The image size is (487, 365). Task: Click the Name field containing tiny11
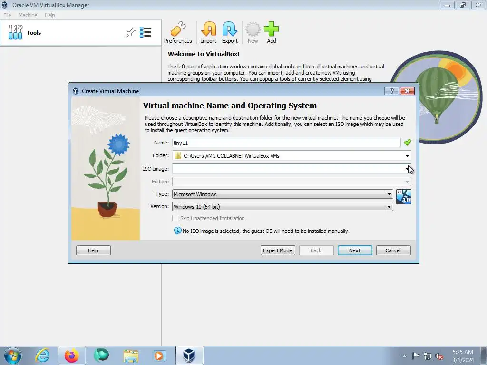pyautogui.click(x=286, y=143)
